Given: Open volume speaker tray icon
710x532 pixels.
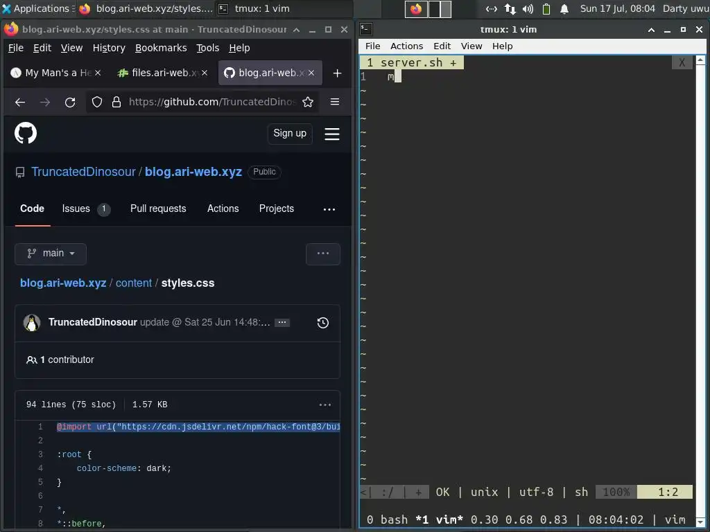Looking at the screenshot, I should [x=528, y=8].
